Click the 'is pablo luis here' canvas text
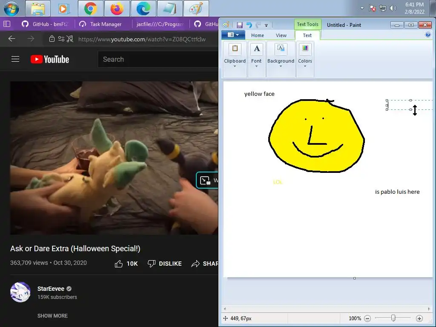436x327 pixels. (397, 192)
